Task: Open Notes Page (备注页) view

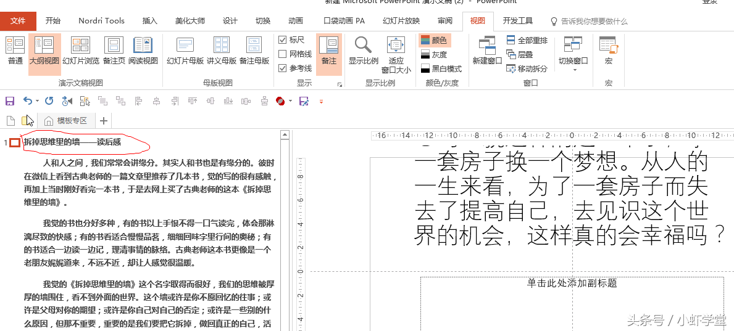Action: point(114,52)
